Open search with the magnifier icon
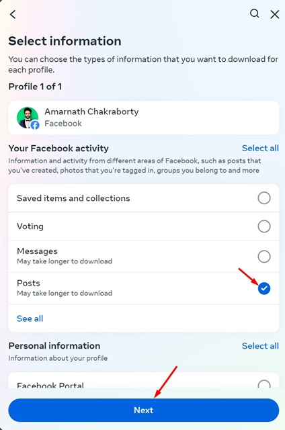Screen dimensions: 285x430 [255, 13]
